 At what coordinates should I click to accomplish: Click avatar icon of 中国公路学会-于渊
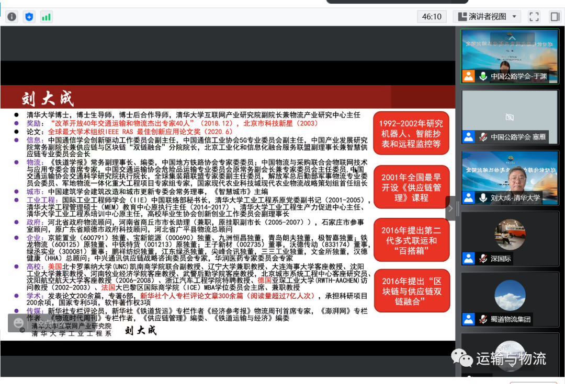click(x=468, y=76)
